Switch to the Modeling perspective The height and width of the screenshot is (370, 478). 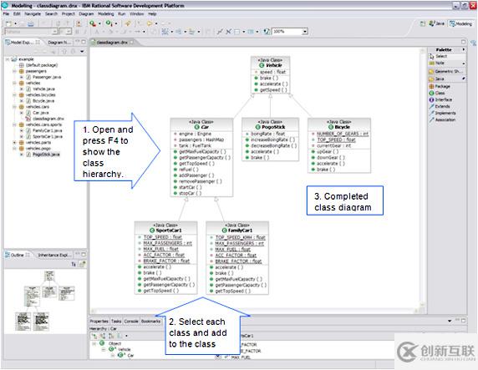pos(460,23)
